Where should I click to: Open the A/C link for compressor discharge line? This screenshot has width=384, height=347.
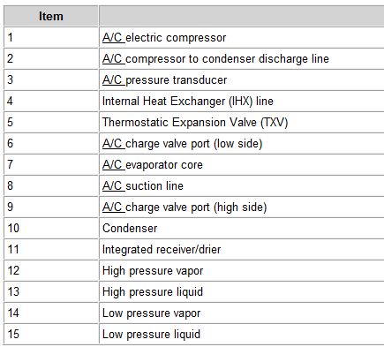pos(113,59)
